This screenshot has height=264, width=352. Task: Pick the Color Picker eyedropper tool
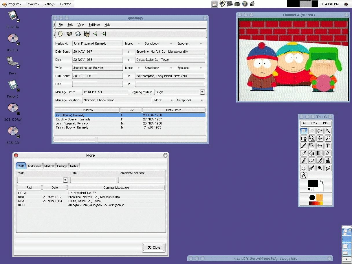(x=304, y=153)
